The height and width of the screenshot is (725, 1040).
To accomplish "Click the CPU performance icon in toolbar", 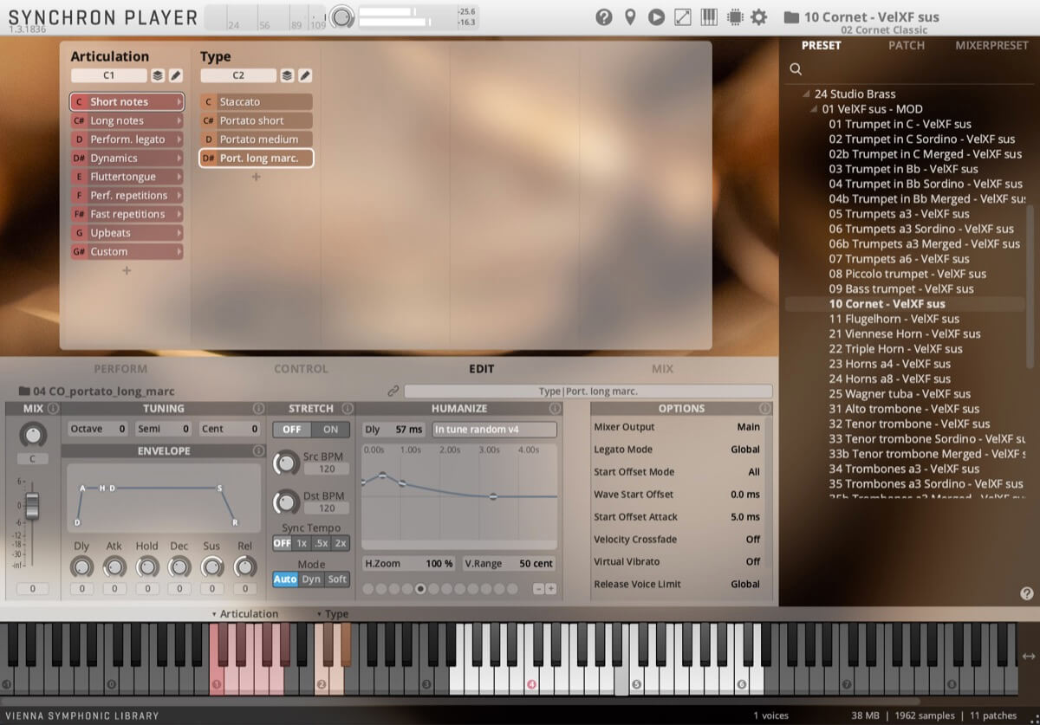I will click(x=732, y=16).
